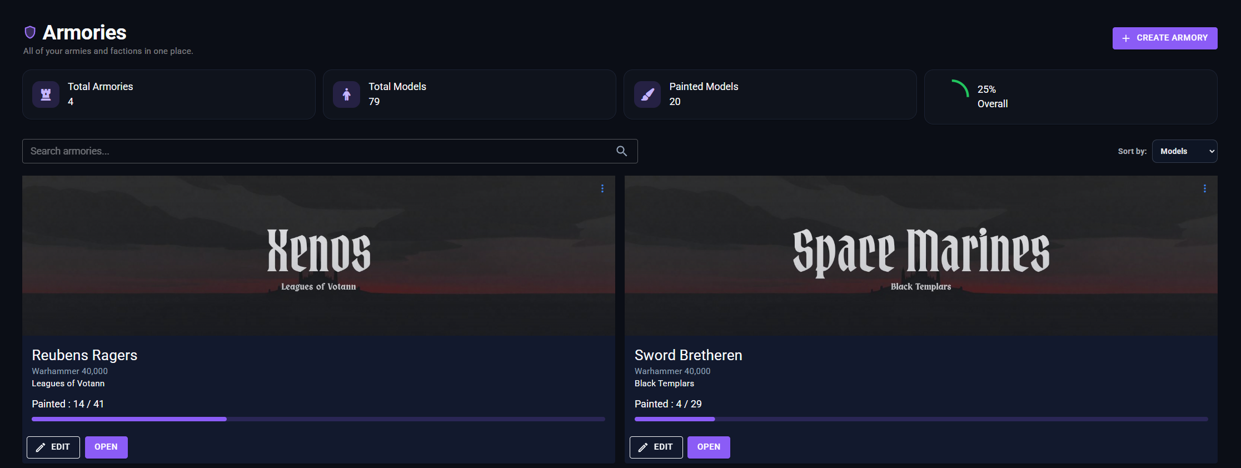This screenshot has height=468, width=1241.
Task: Click the Black Templars faction text
Action: click(x=664, y=384)
